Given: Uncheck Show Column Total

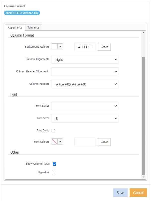Looking at the screenshot, I should click(x=54, y=164).
